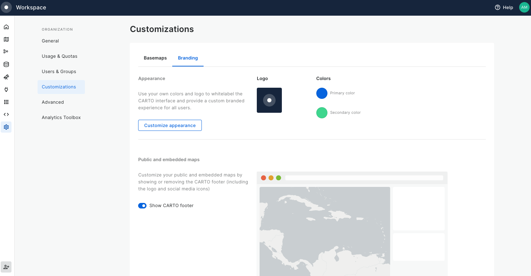Open Developers code brackets icon
This screenshot has width=531, height=276.
[x=6, y=115]
